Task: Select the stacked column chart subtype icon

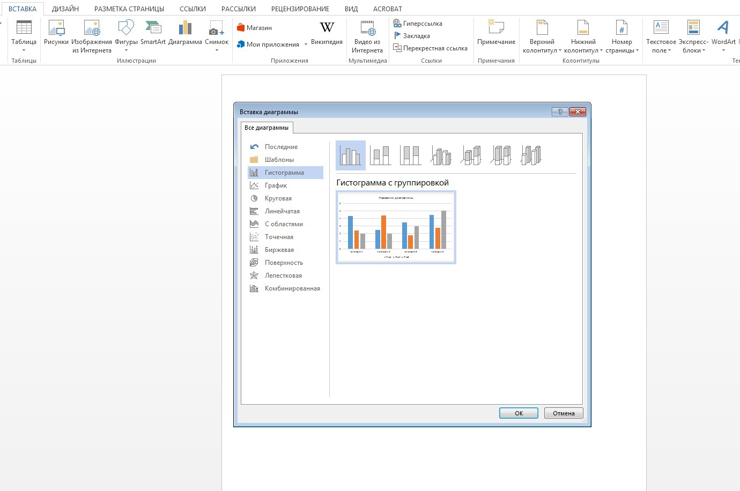Action: (381, 155)
